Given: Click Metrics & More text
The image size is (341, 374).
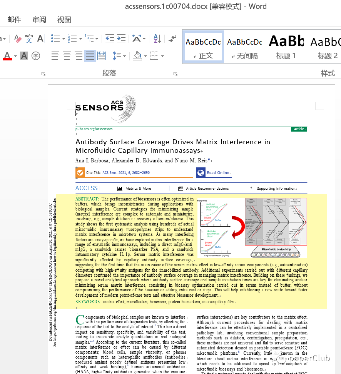Looking at the screenshot, I should (x=138, y=189).
